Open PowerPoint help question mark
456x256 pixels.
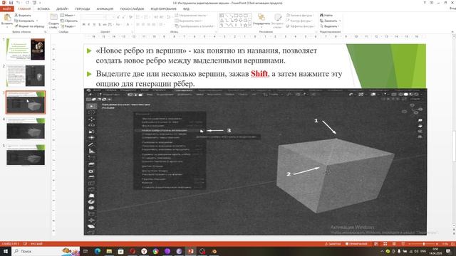(425, 3)
